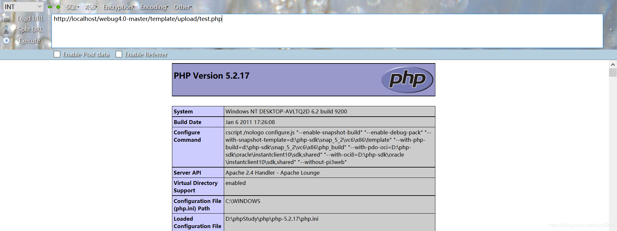
Task: Enable the Post data checkbox
Action: 57,54
